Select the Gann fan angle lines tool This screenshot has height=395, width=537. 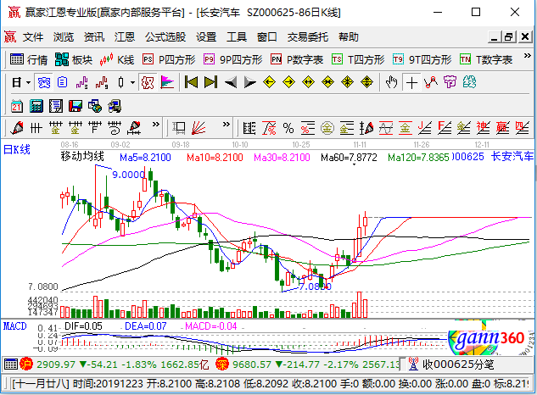199,128
